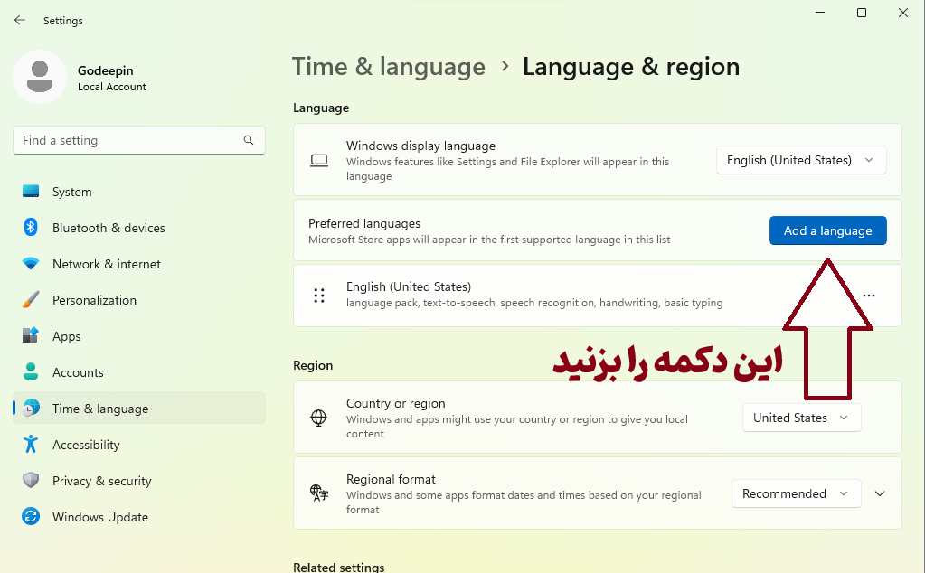Click the Accessibility figure icon
This screenshot has width=925, height=573.
31,444
